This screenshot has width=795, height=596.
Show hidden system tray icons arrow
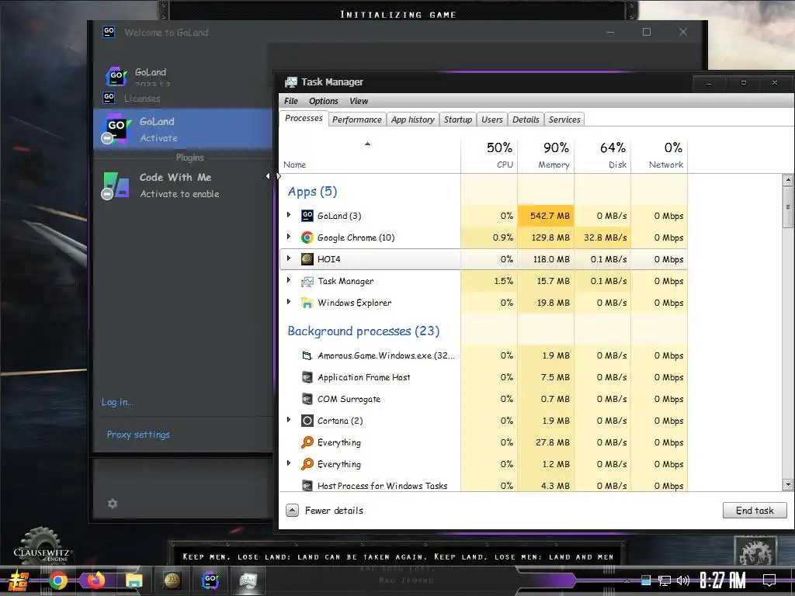pyautogui.click(x=627, y=580)
